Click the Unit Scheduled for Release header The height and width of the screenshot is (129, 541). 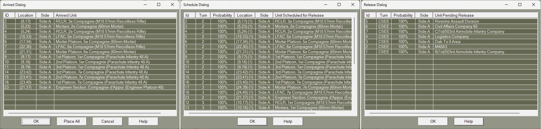click(312, 15)
